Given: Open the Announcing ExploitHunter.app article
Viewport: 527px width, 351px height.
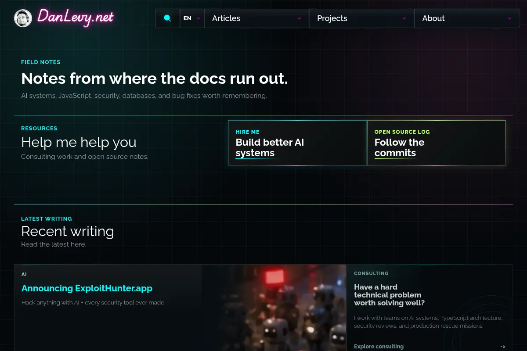Looking at the screenshot, I should click(87, 288).
